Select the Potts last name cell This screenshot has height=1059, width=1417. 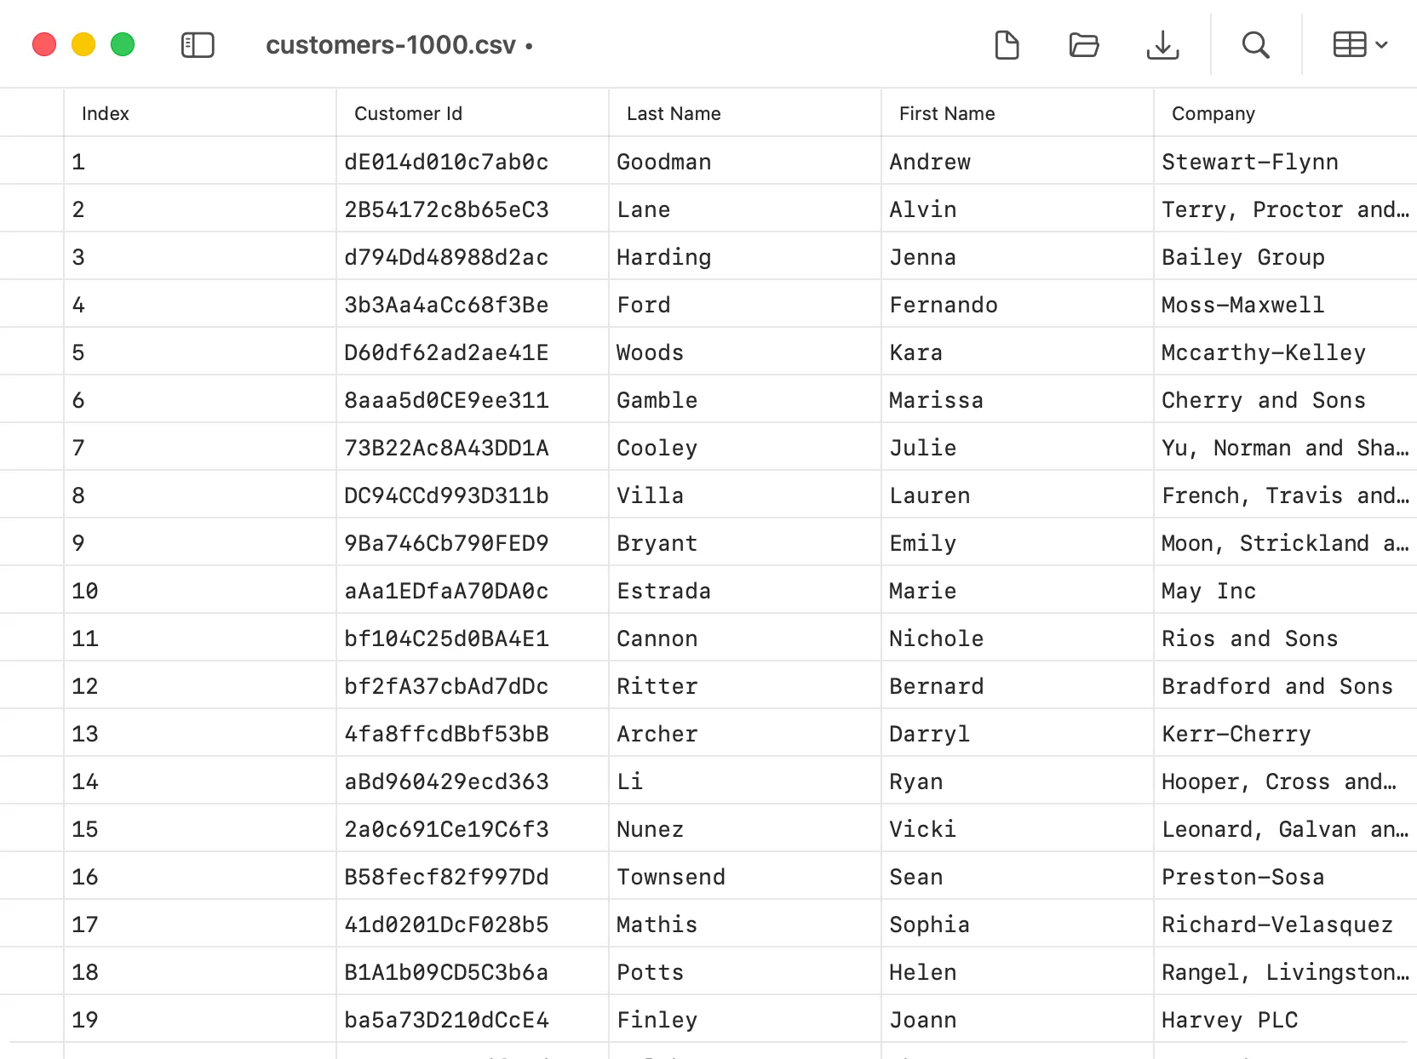745,971
